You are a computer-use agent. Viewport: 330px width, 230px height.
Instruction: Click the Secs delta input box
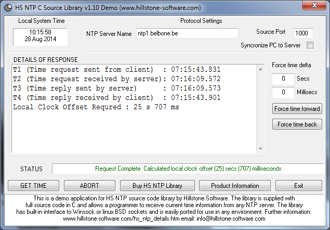(283, 79)
